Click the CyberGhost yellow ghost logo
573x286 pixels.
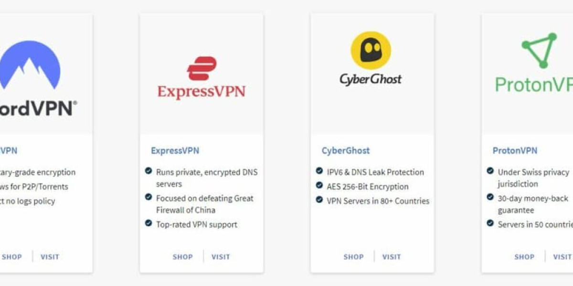(x=371, y=51)
